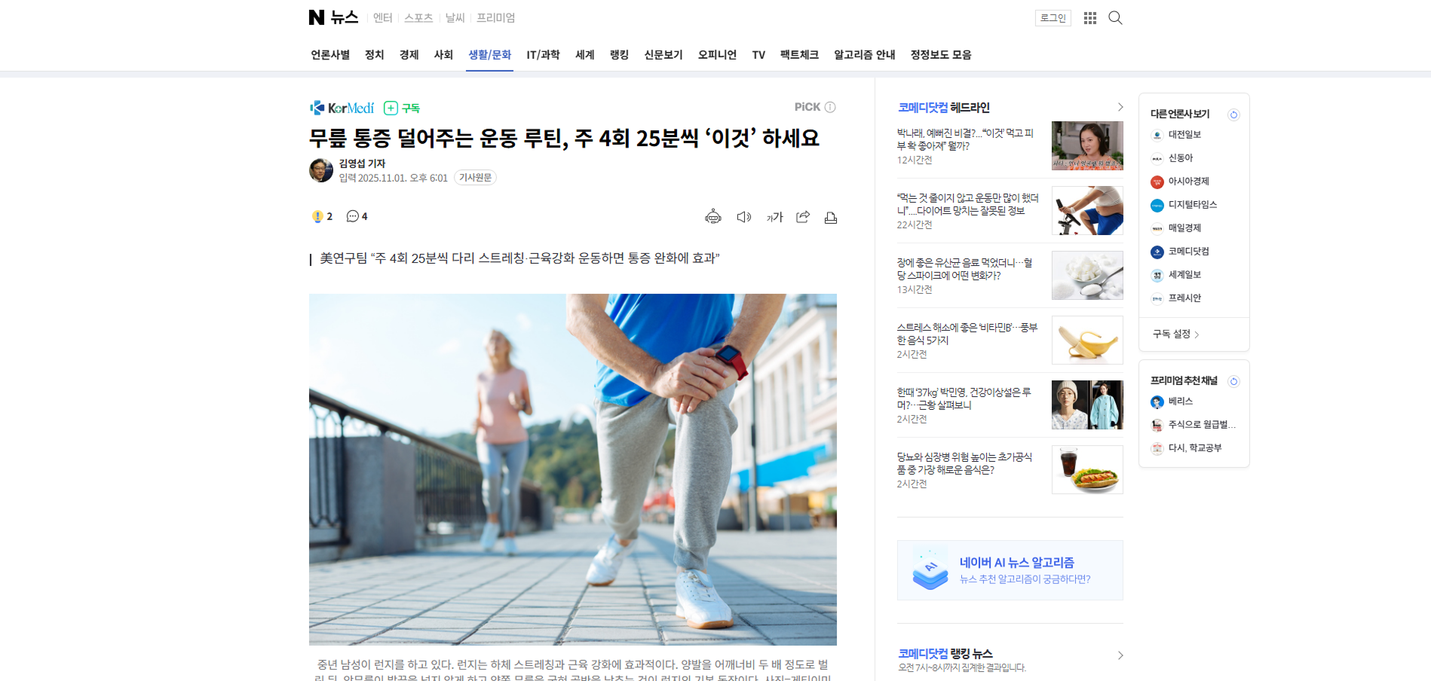This screenshot has height=681, width=1431.
Task: Refresh the 프리미엄 추천 채널 list
Action: (x=1233, y=381)
